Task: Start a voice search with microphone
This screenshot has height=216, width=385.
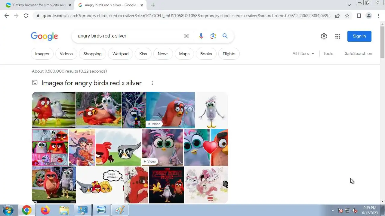Action: click(201, 36)
